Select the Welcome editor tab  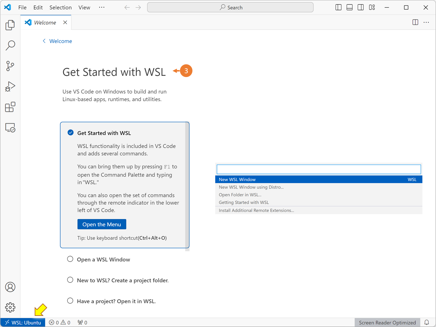click(x=46, y=22)
